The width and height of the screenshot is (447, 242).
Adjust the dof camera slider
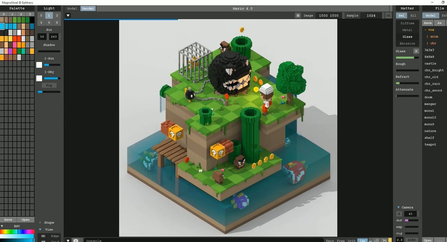point(412,220)
